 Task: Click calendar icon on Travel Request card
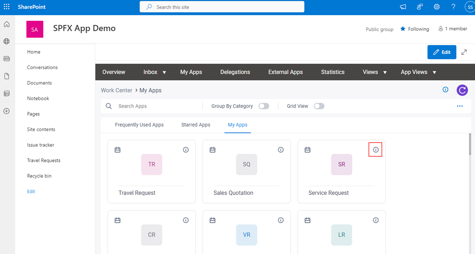[x=118, y=150]
